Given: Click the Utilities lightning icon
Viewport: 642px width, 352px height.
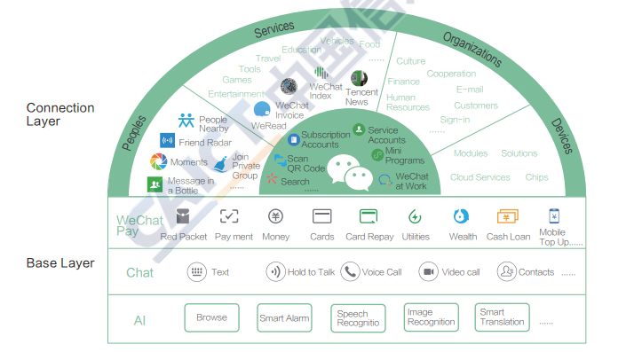Looking at the screenshot, I should pyautogui.click(x=415, y=216).
